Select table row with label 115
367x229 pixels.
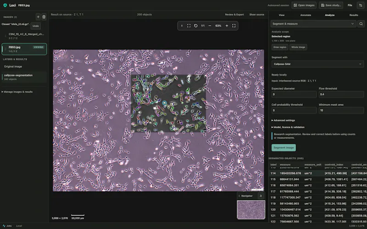click(318, 179)
